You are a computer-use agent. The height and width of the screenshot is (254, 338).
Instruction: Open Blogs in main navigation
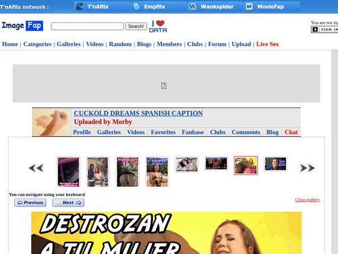tap(144, 44)
